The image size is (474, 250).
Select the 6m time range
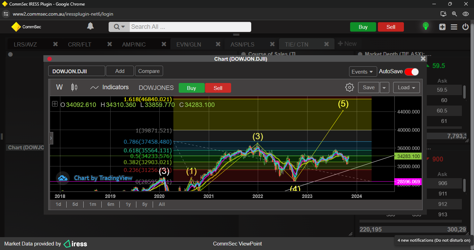[111, 204]
